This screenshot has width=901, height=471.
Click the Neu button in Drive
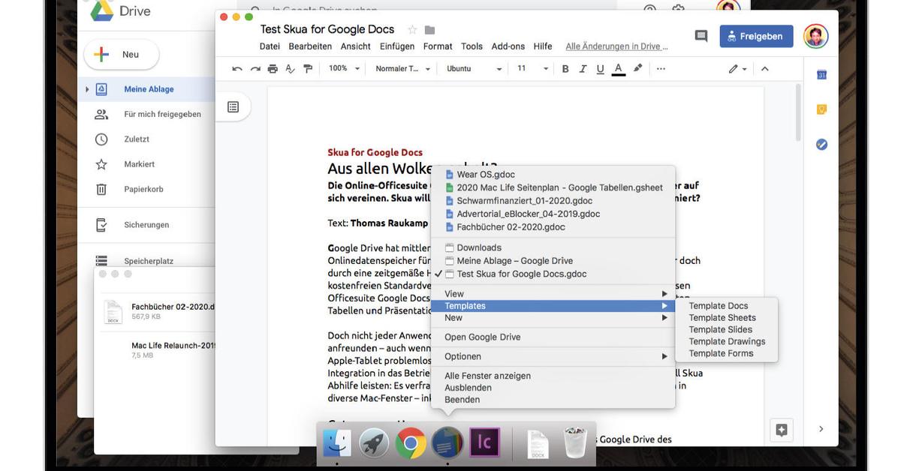coord(121,54)
